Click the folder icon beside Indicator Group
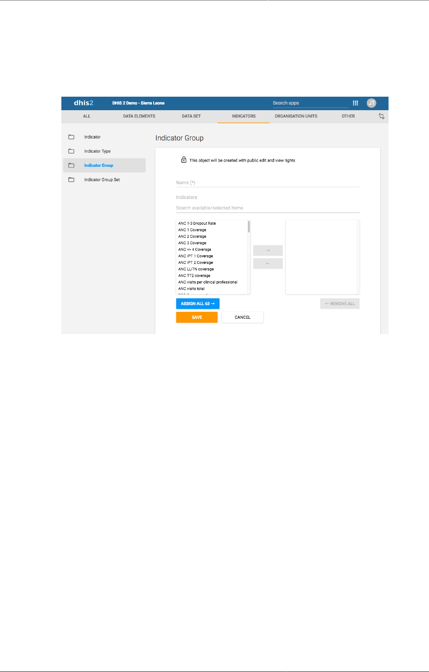429x672 pixels. coord(71,165)
